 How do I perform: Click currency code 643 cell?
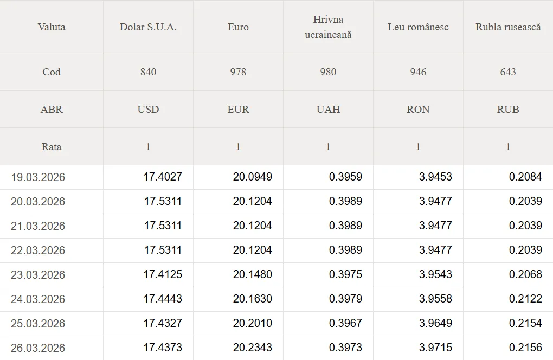(508, 72)
